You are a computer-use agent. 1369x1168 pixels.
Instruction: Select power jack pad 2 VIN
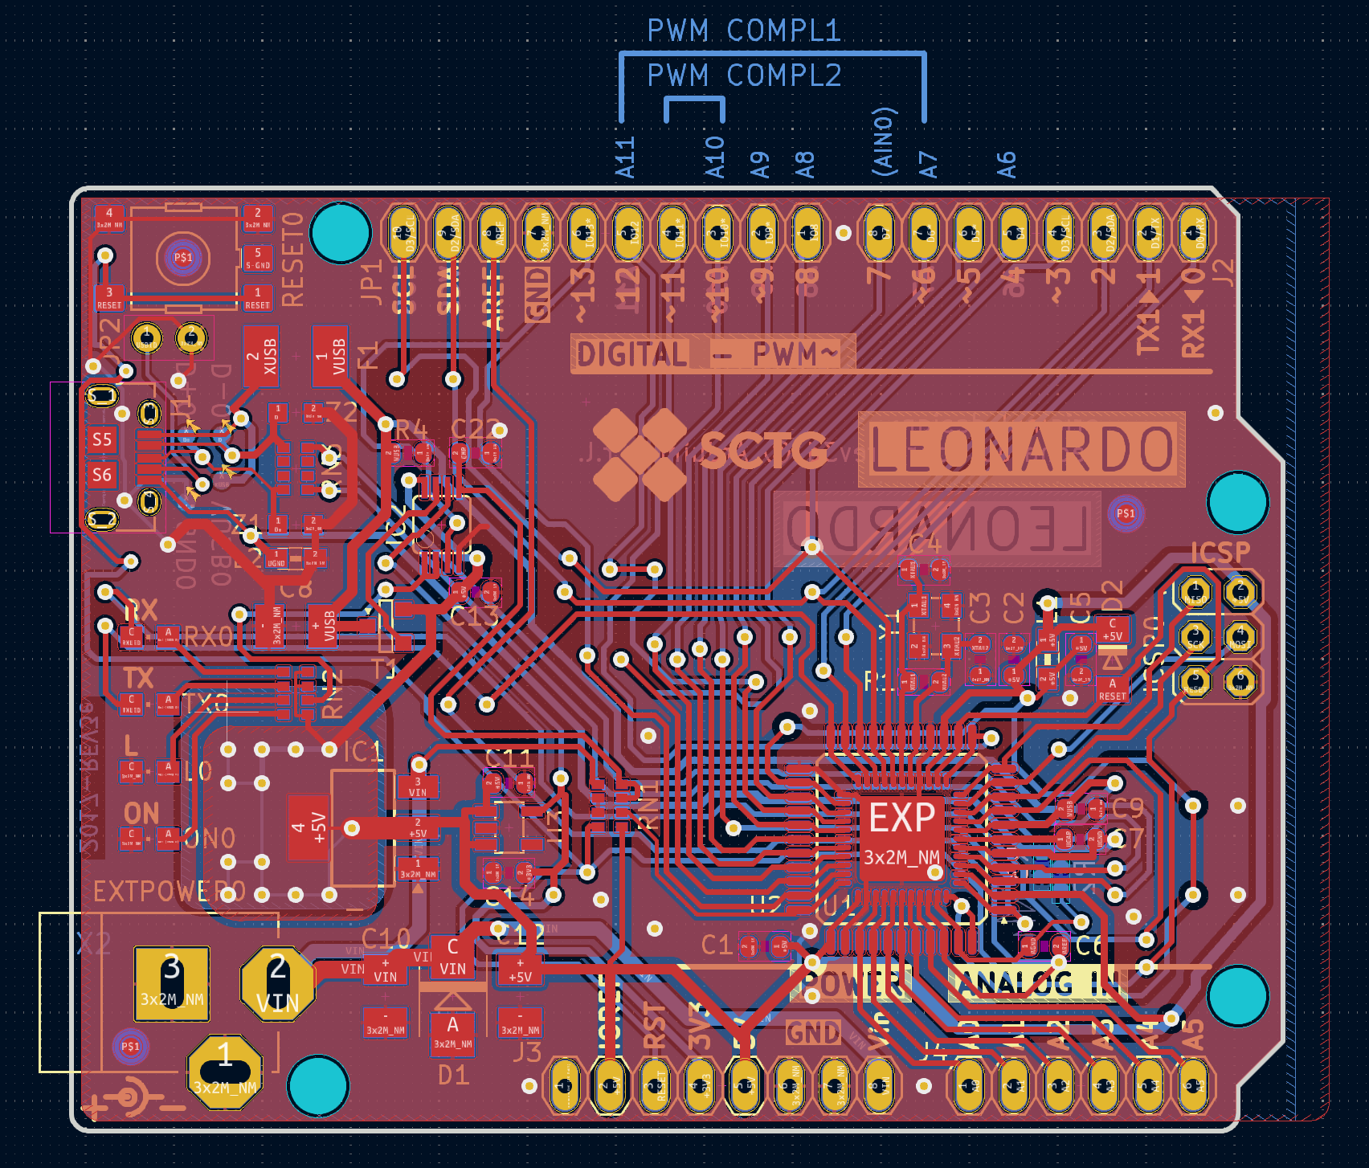(x=277, y=985)
